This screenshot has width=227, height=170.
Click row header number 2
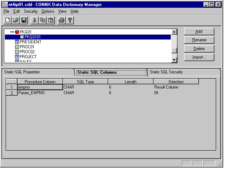pyautogui.click(x=12, y=93)
